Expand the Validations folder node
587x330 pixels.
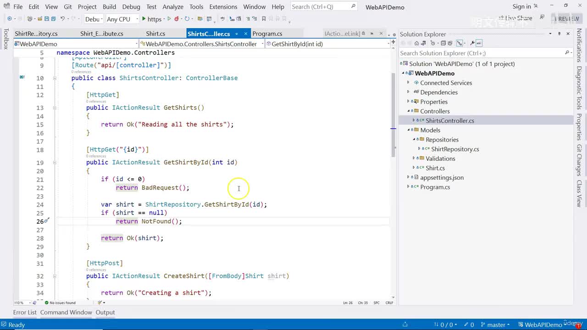tap(414, 159)
